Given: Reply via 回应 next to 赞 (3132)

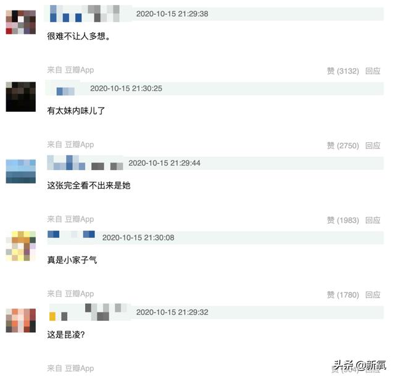Looking at the screenshot, I should click(373, 71).
